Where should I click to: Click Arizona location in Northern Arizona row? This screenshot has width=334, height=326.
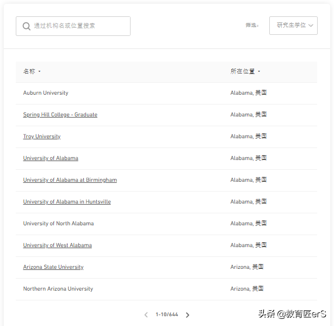tap(247, 288)
